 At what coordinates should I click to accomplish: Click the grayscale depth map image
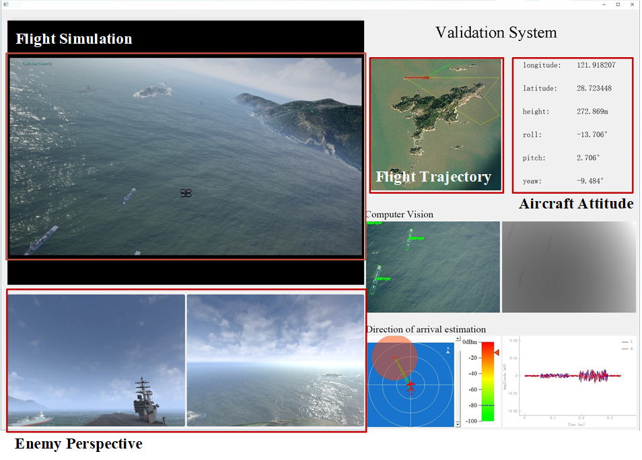click(569, 267)
